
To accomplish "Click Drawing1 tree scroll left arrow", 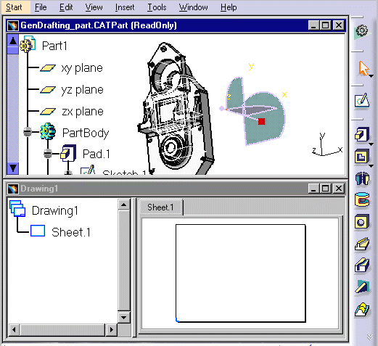I will 14,329.
